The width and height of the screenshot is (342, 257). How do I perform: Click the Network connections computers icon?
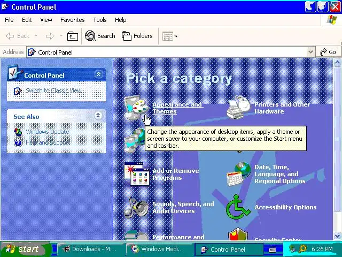134,140
